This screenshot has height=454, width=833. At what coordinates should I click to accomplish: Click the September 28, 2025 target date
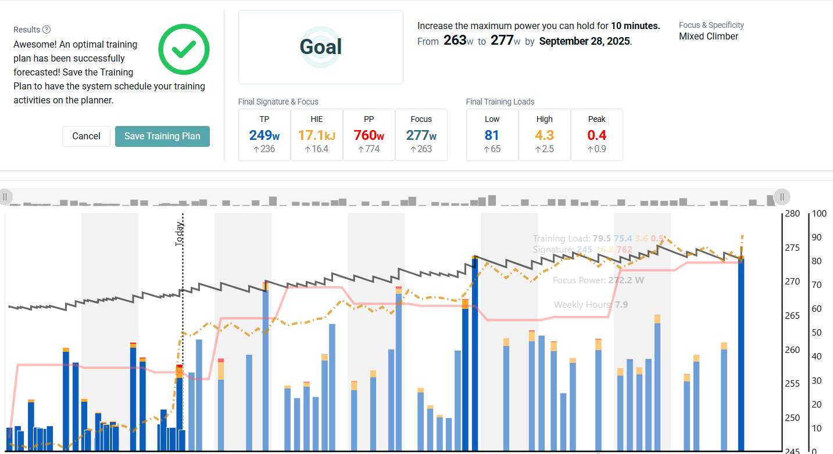tap(584, 41)
